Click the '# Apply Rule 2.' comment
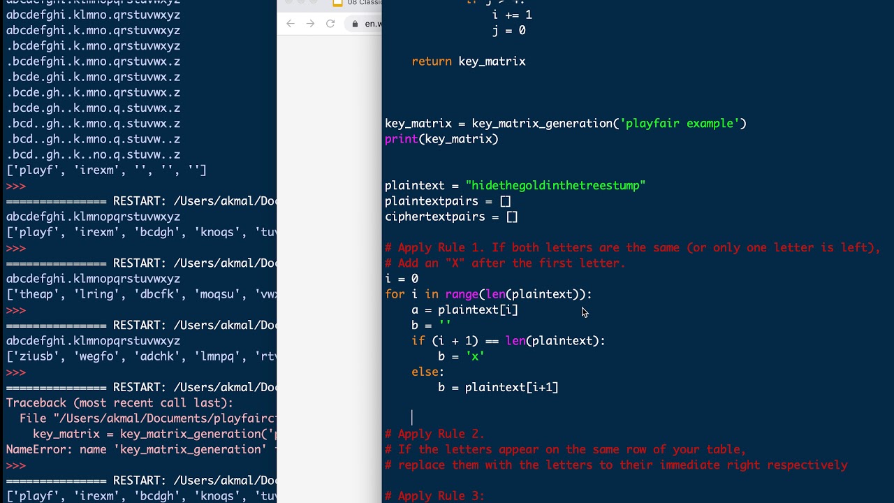The height and width of the screenshot is (503, 894). tap(434, 434)
